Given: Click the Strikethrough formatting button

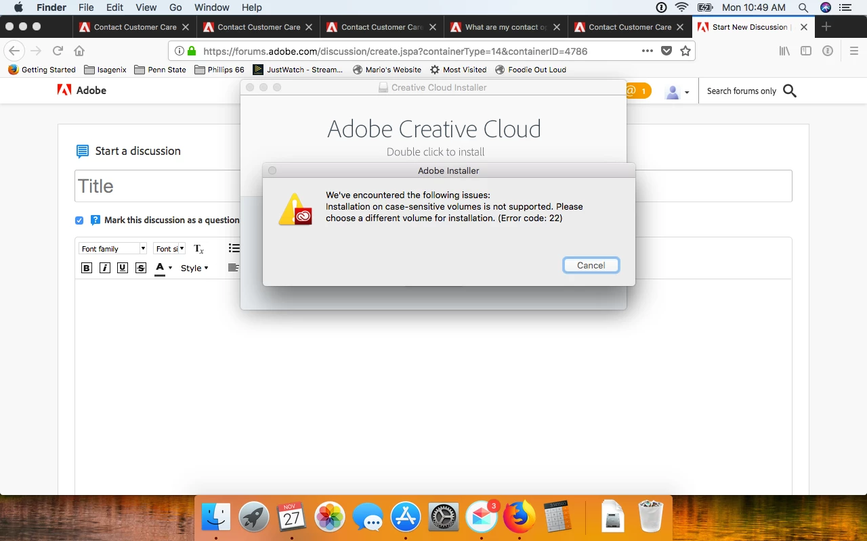Looking at the screenshot, I should tap(141, 268).
